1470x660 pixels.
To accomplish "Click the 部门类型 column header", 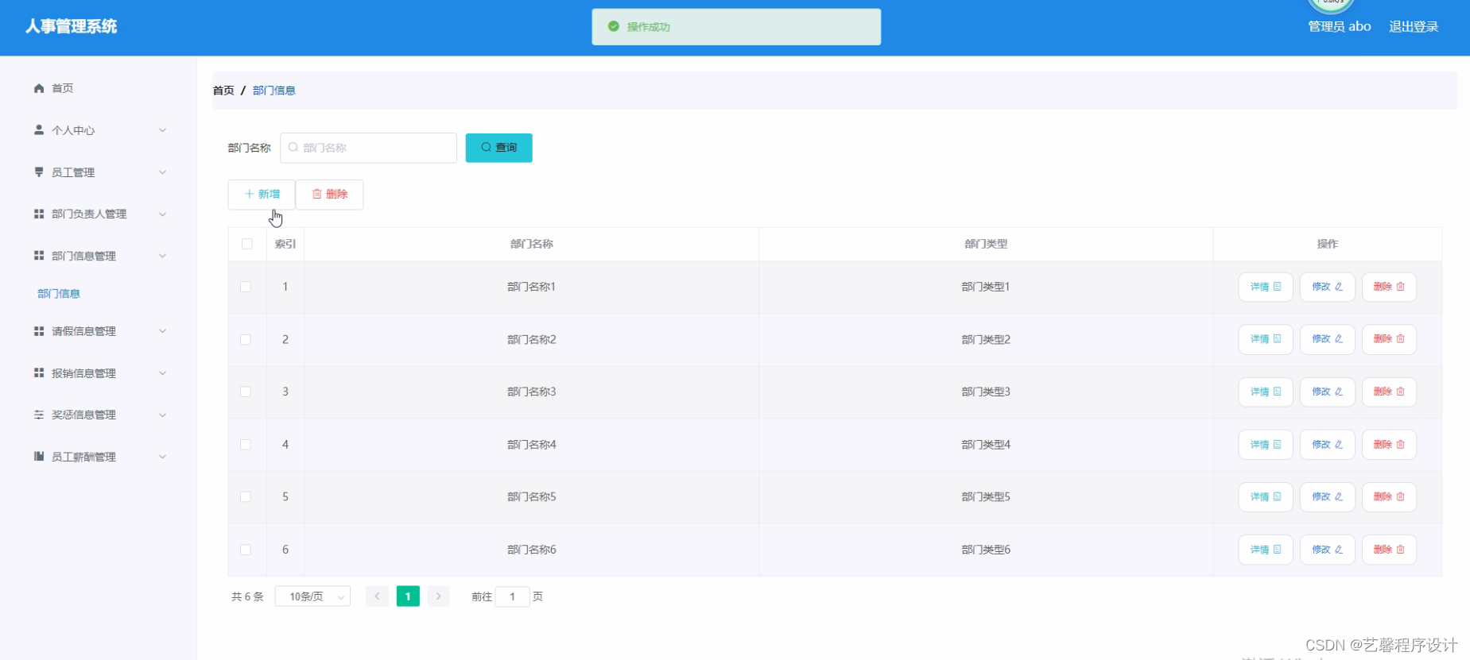I will (986, 244).
